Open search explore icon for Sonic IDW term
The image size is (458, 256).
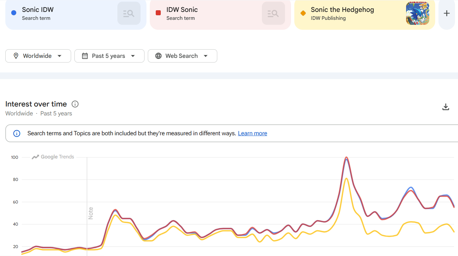point(129,13)
